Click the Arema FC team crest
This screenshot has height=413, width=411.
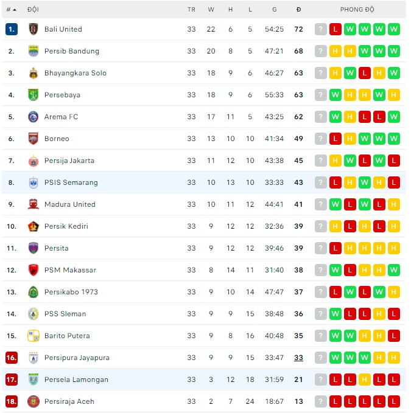(x=33, y=117)
